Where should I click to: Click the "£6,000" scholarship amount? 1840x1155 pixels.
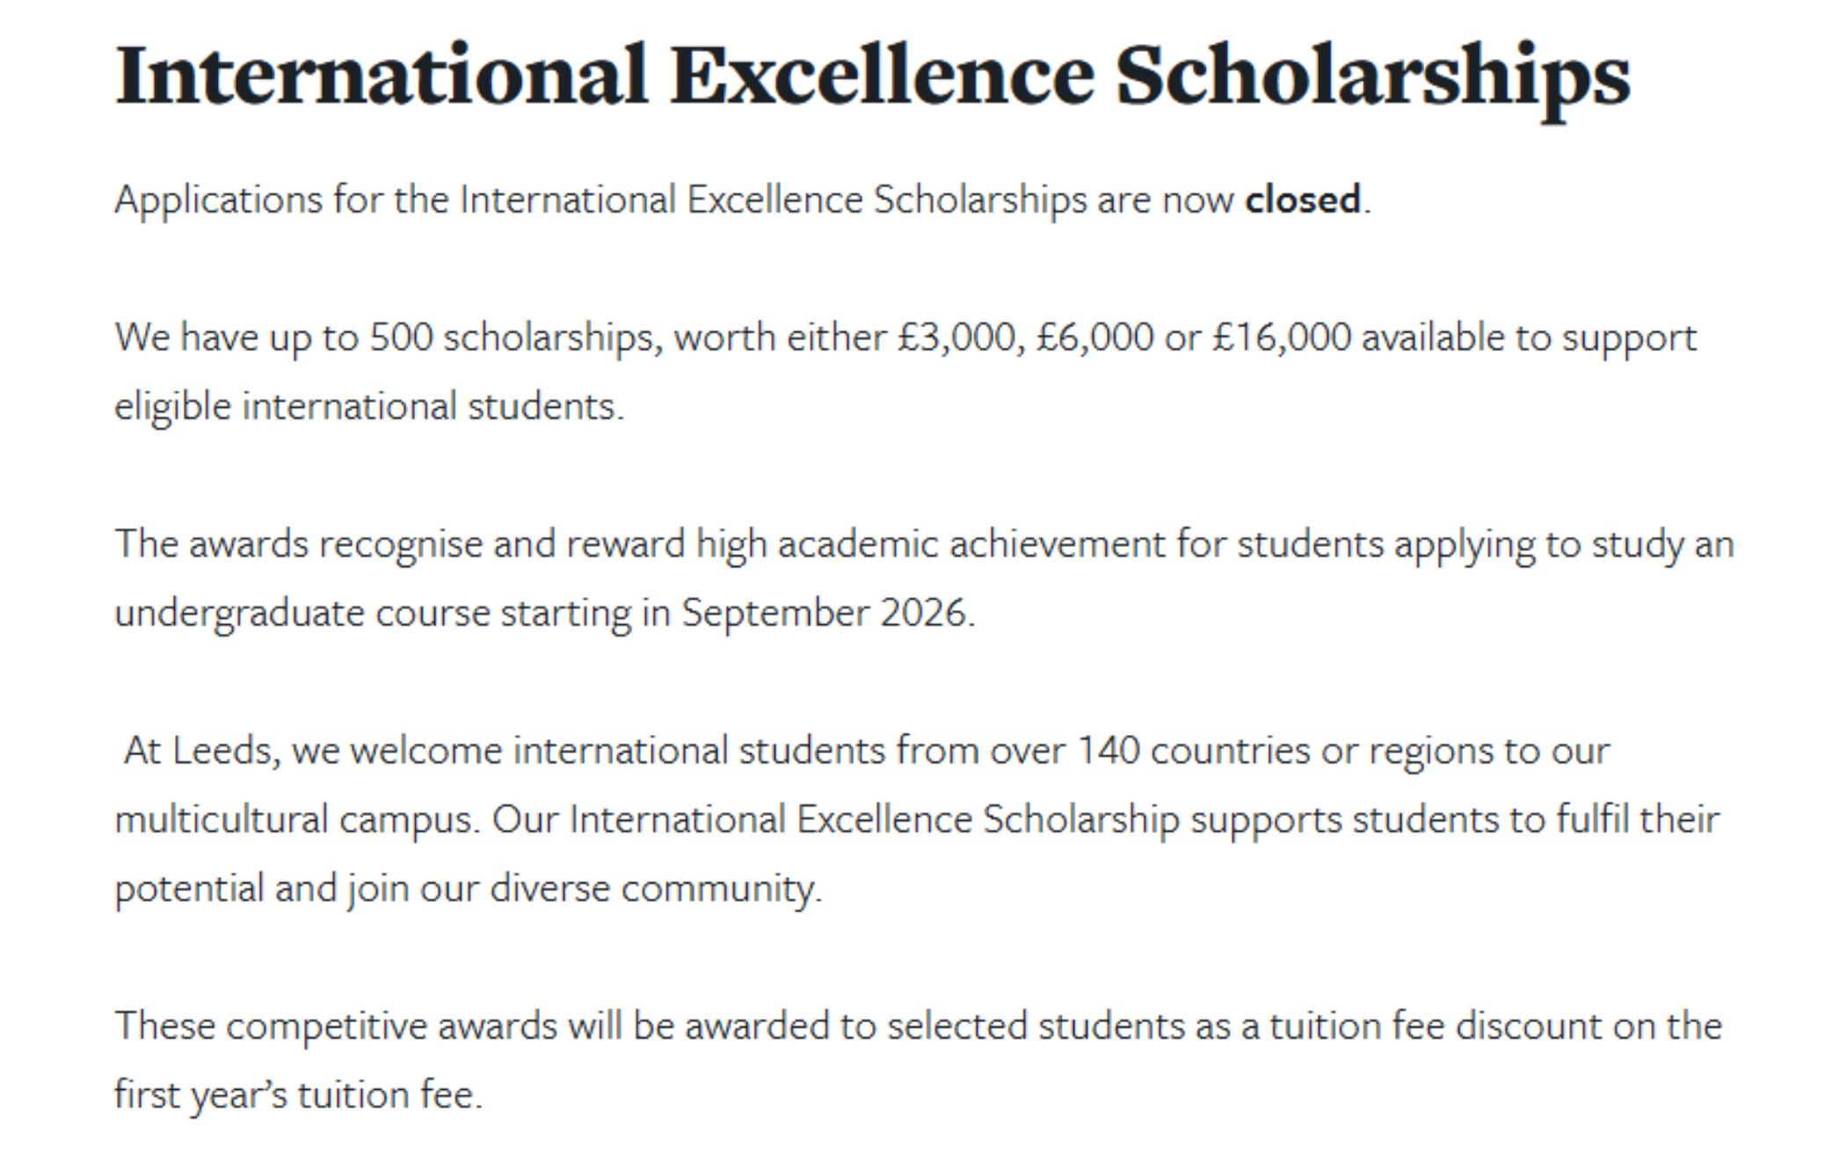[1095, 338]
